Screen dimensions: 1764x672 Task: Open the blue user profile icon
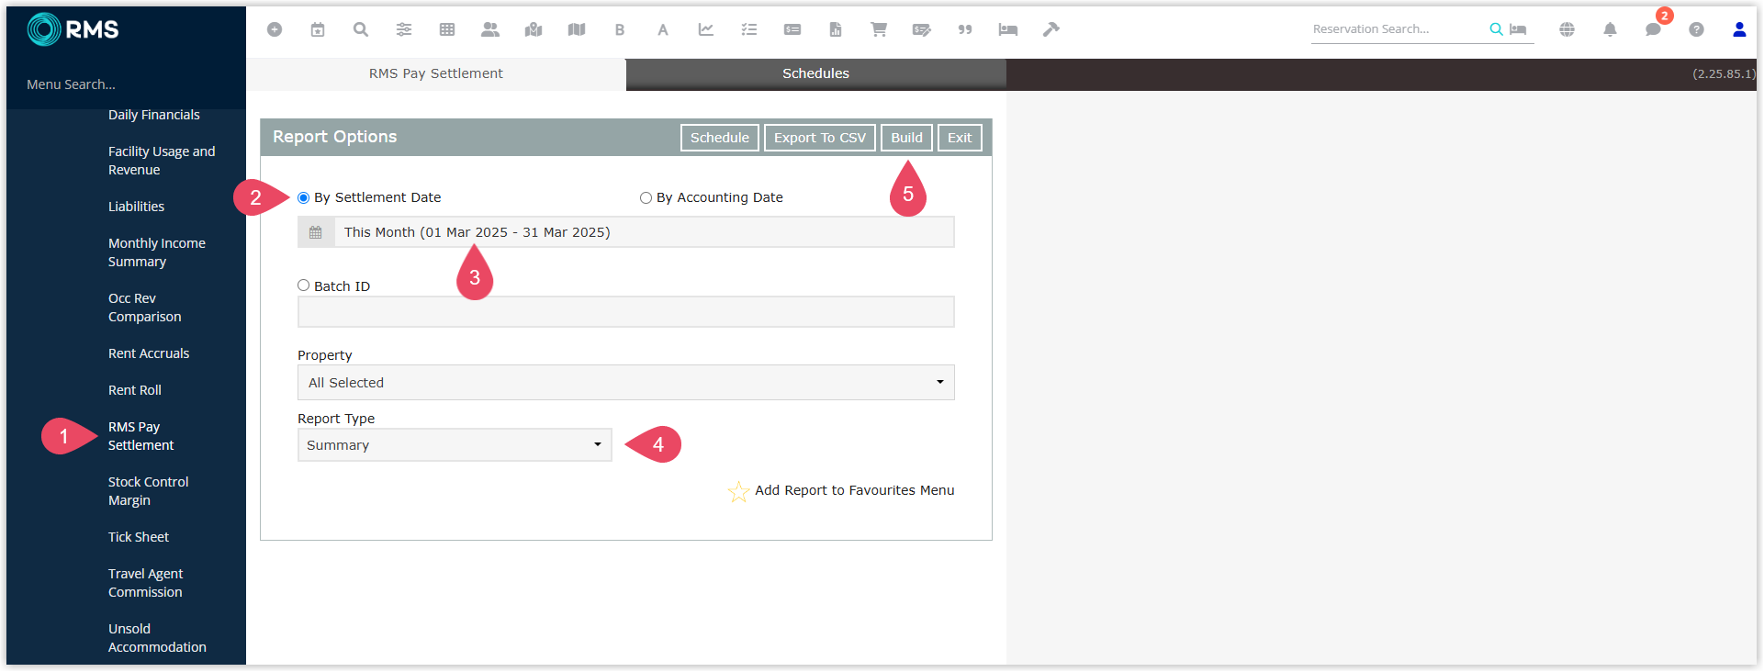[x=1739, y=29]
